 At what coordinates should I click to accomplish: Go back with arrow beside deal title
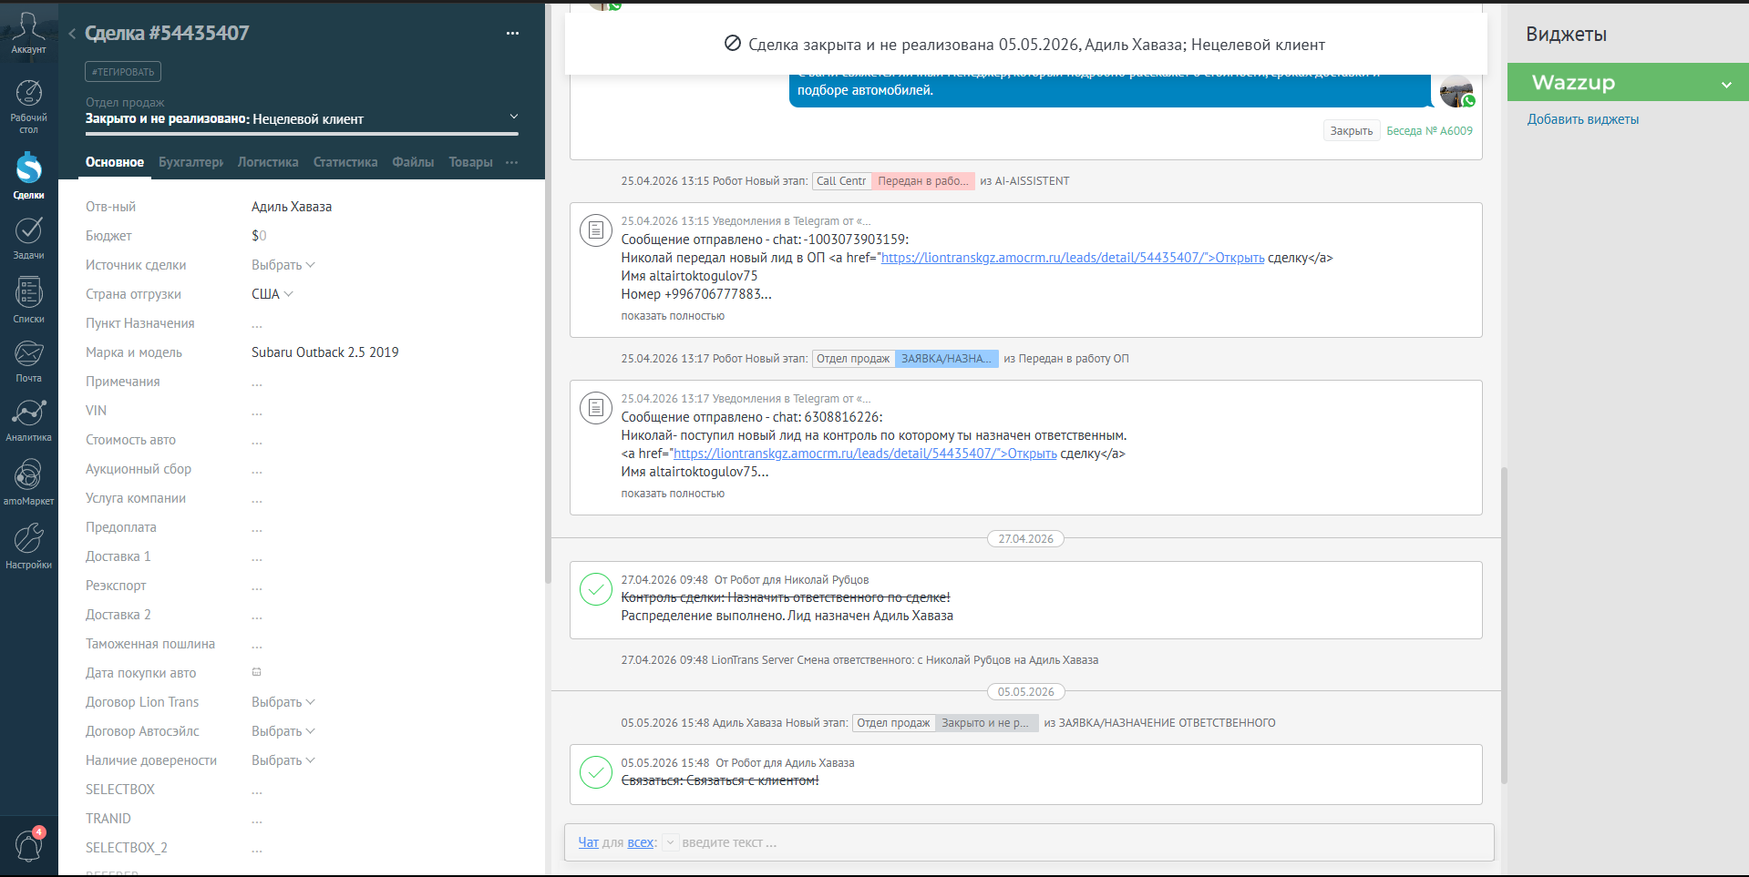click(x=71, y=34)
